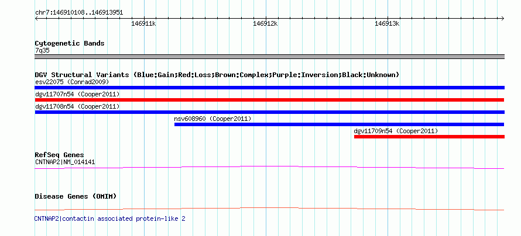Image resolution: width=521 pixels, height=236 pixels.
Task: Click the magenta CNTNAP2 RefSeq gene line
Action: (269, 168)
